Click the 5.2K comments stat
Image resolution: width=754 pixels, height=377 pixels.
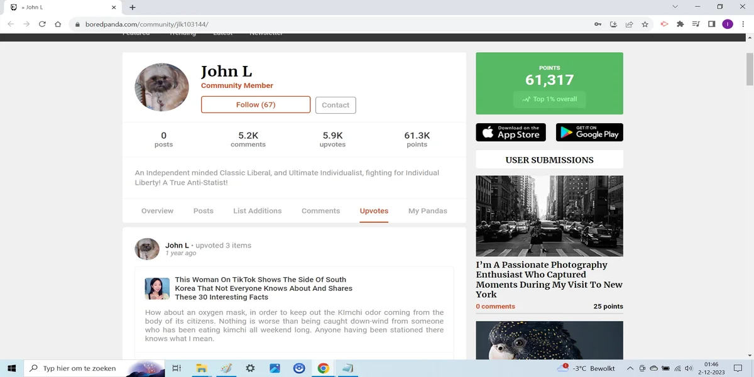point(248,139)
